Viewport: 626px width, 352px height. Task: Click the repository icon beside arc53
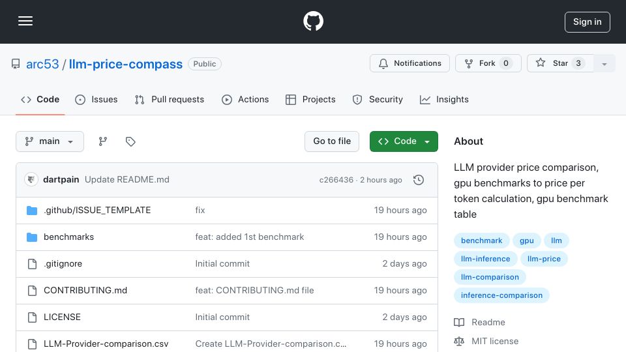click(x=16, y=64)
